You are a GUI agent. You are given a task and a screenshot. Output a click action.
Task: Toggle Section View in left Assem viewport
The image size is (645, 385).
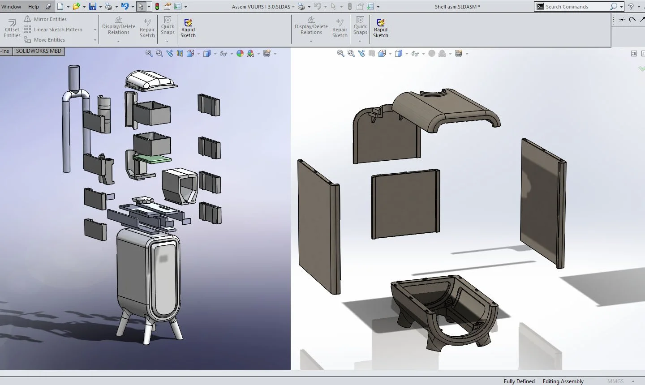coord(180,53)
